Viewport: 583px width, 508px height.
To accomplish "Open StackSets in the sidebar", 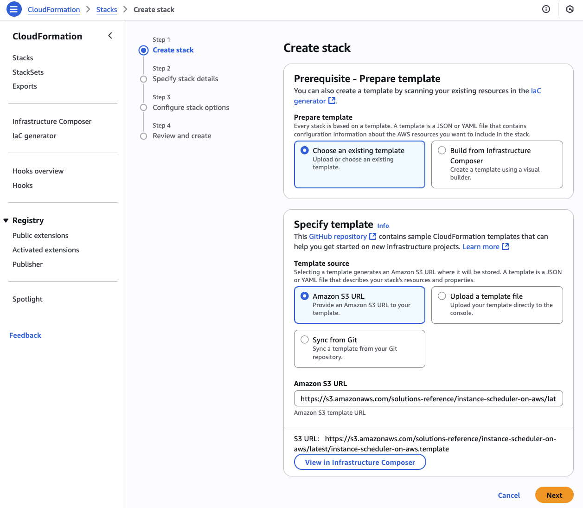I will pyautogui.click(x=28, y=72).
